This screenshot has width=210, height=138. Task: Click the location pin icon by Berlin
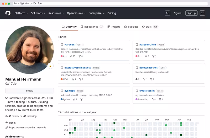click(7, 123)
